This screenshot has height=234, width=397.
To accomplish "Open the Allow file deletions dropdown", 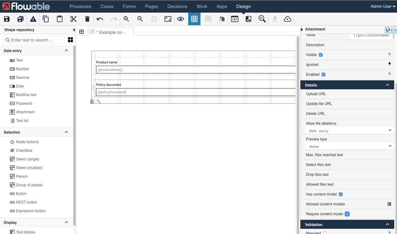I will [x=350, y=130].
